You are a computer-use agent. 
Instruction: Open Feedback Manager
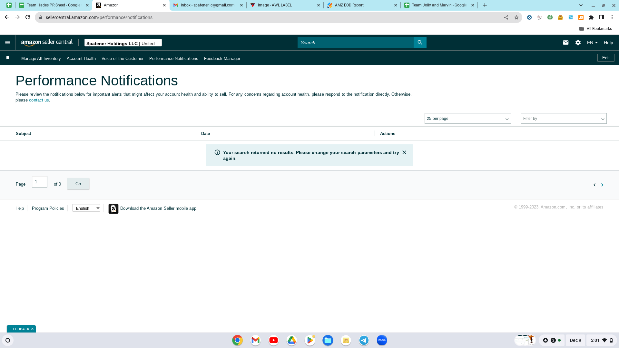click(222, 58)
